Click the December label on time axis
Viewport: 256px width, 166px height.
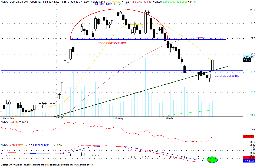tap(8, 118)
